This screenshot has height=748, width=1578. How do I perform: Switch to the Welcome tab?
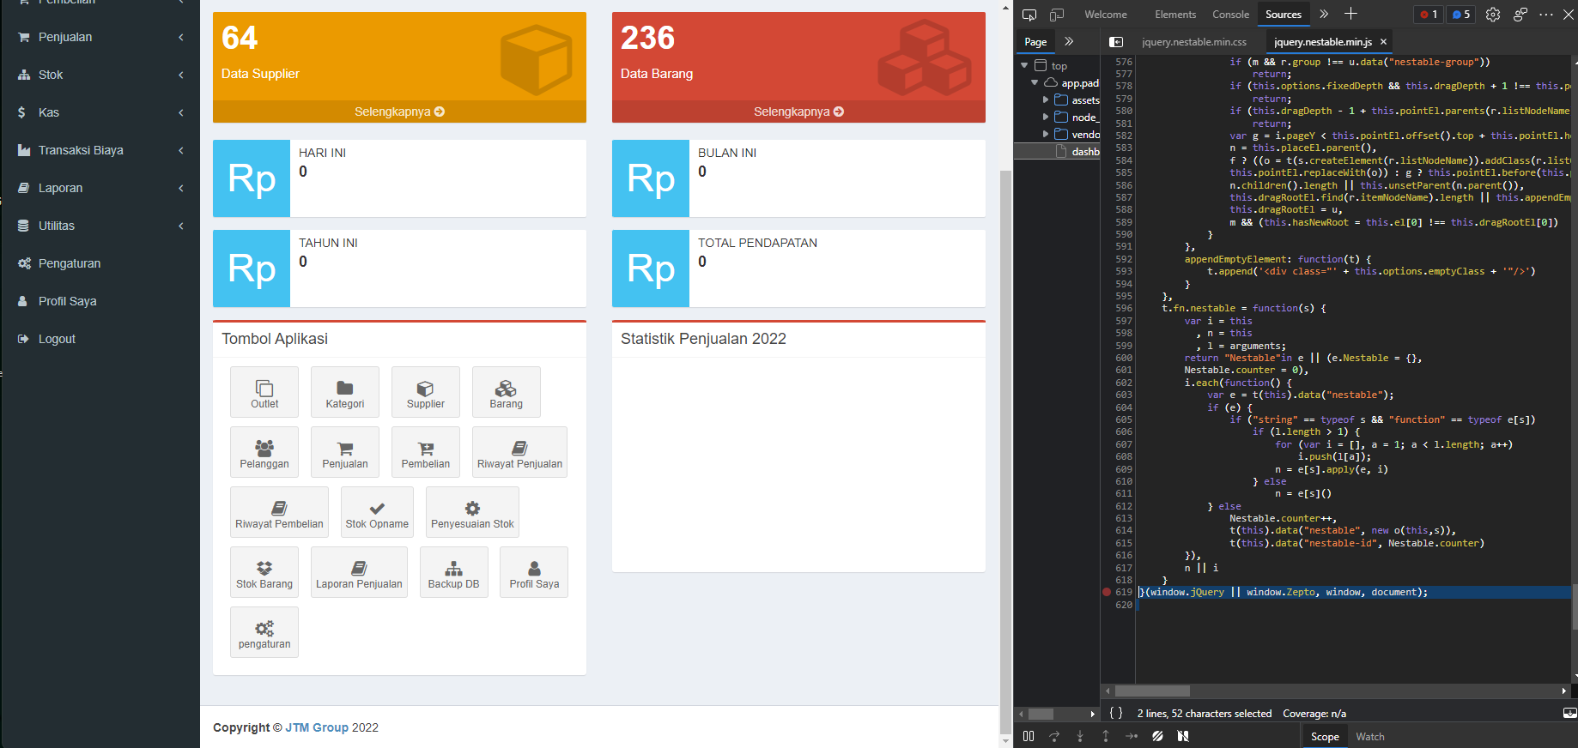(1106, 15)
